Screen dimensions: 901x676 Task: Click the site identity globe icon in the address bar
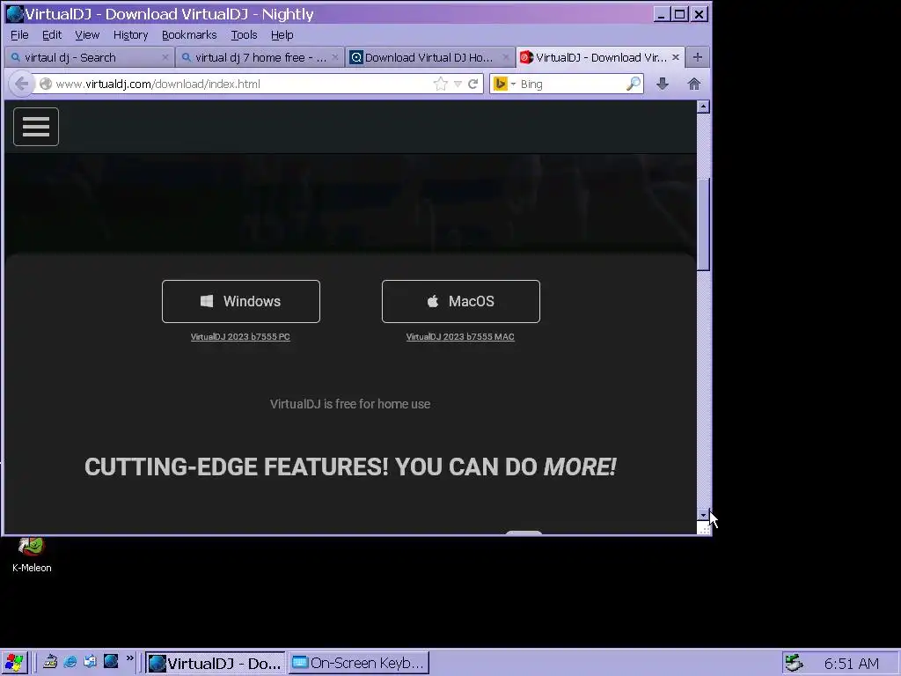(46, 84)
